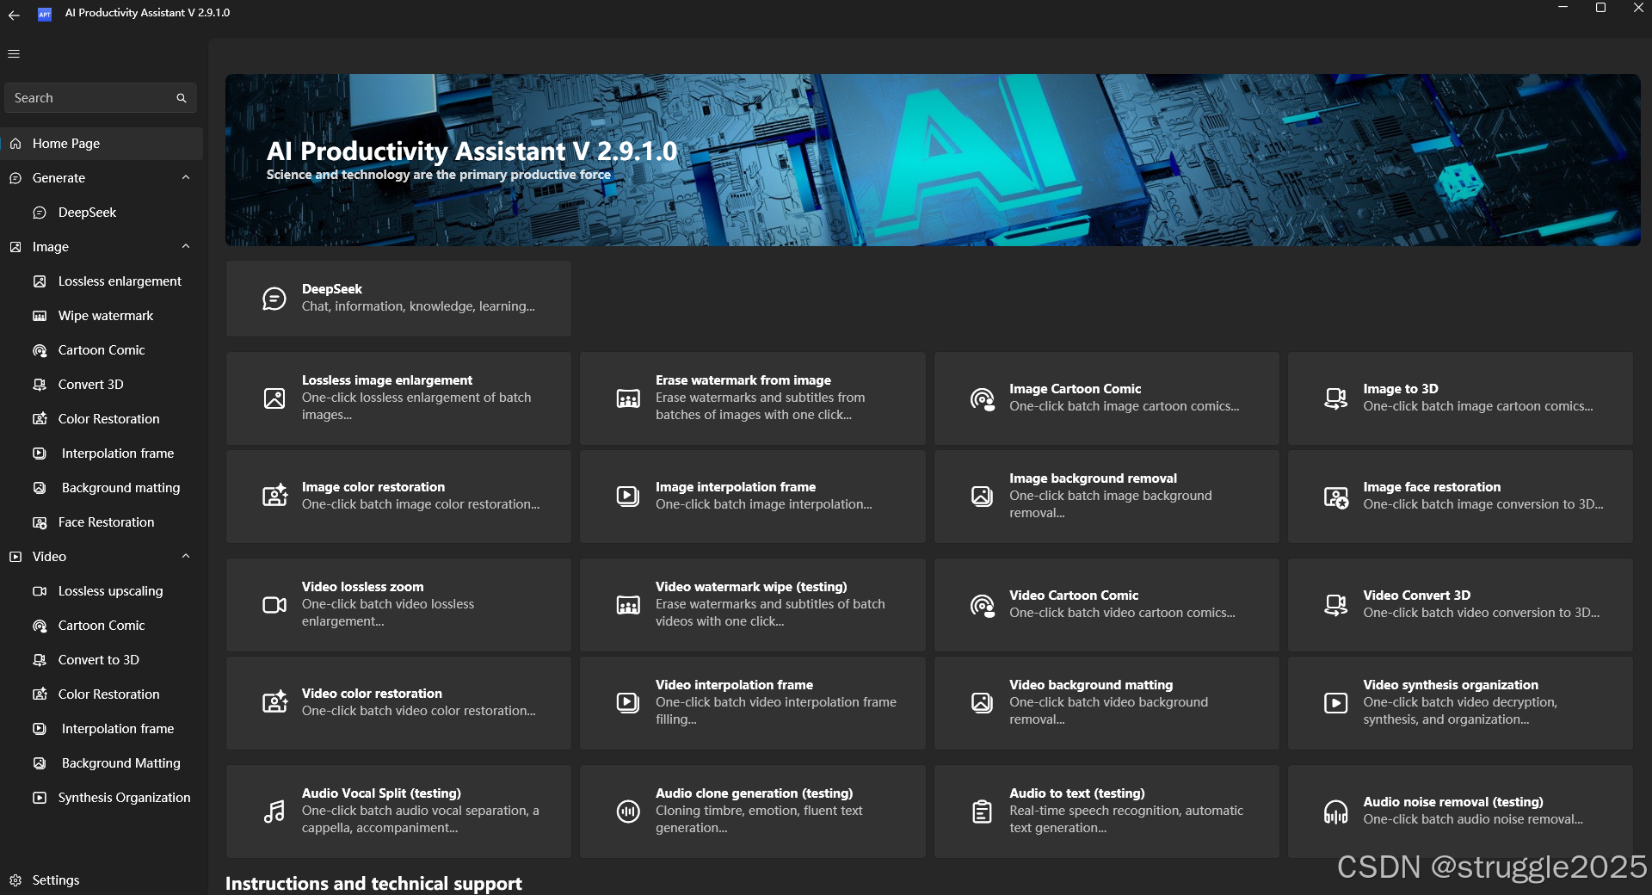Click Video color restoration card icon
Viewport: 1652px width, 895px height.
[274, 702]
